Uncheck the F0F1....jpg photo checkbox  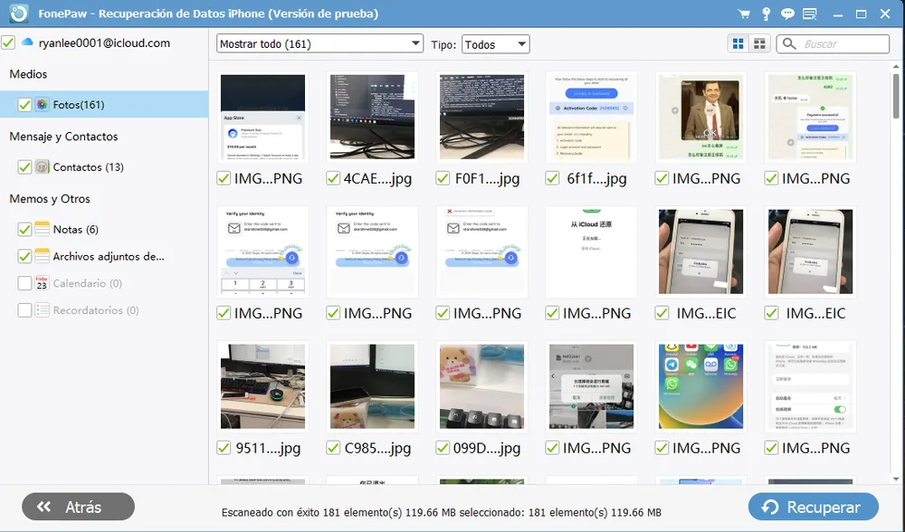[443, 178]
